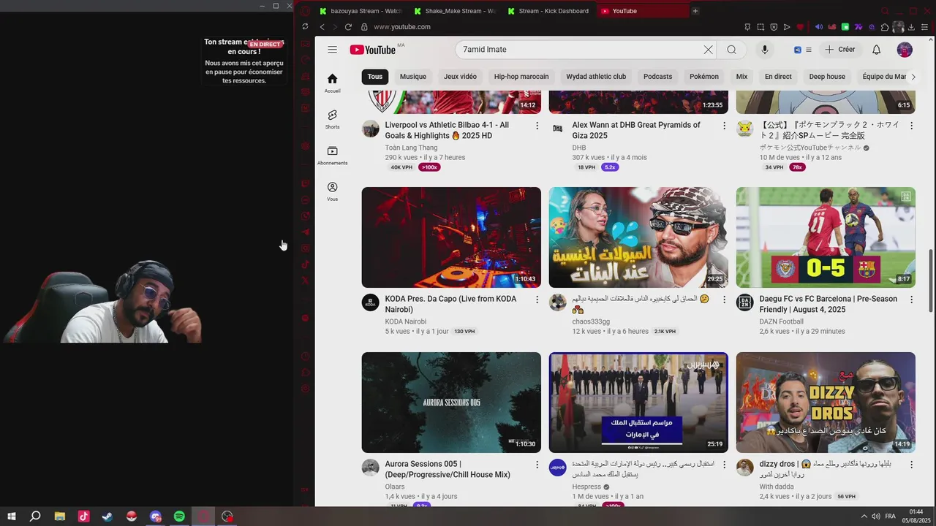This screenshot has width=936, height=526.
Task: Select the En direct filter chip
Action: pos(778,77)
